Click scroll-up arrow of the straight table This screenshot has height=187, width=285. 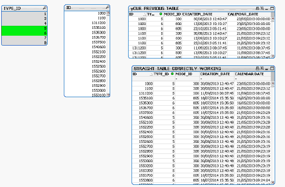273,83
